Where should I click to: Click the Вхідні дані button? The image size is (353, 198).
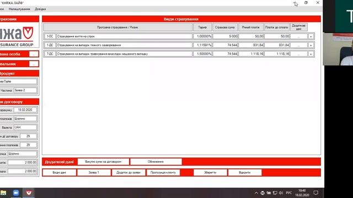point(59,172)
